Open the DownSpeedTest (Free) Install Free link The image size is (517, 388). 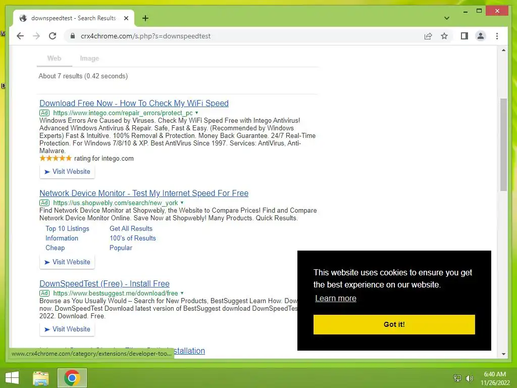[x=105, y=284]
